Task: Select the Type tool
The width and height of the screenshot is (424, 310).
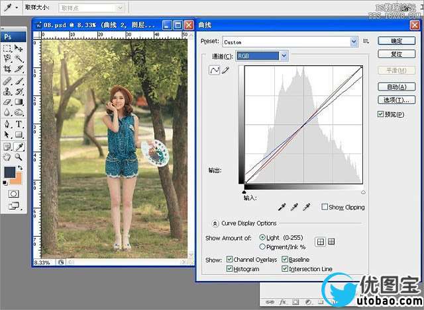Action: (x=19, y=124)
